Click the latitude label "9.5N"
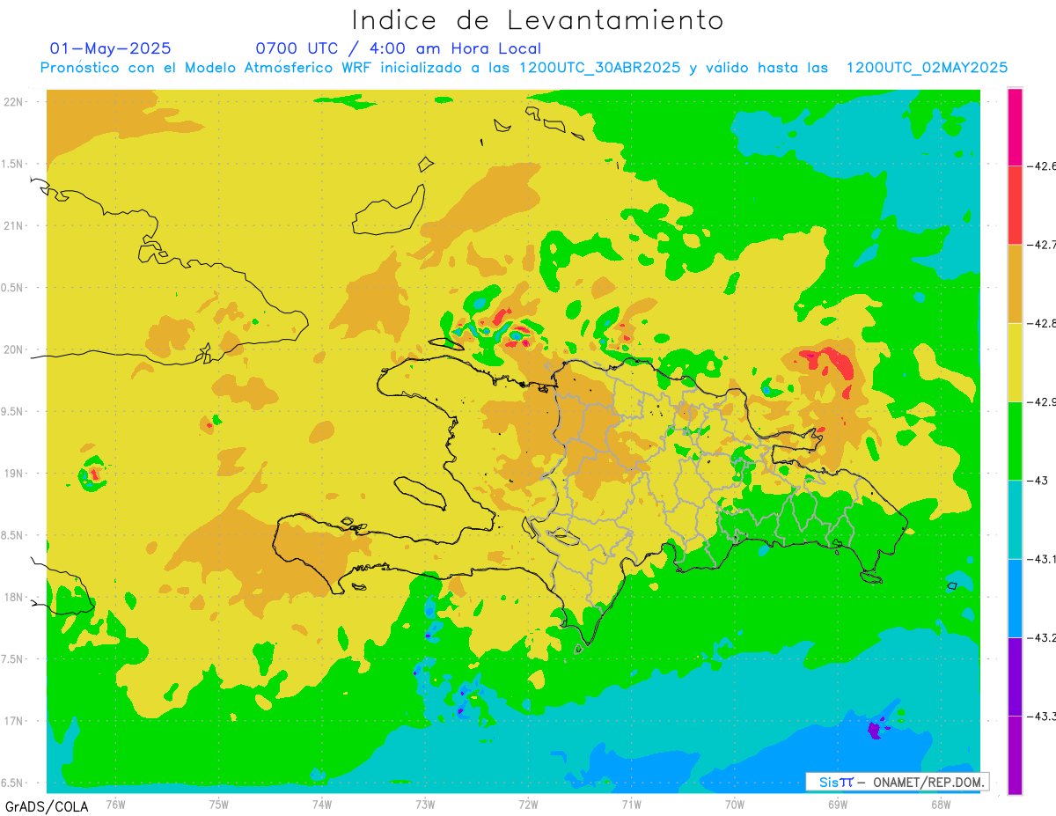 click(13, 412)
